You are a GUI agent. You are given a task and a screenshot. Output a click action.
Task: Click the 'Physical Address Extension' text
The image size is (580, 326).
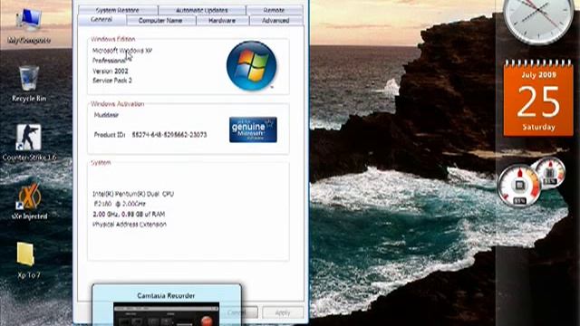[x=130, y=225]
